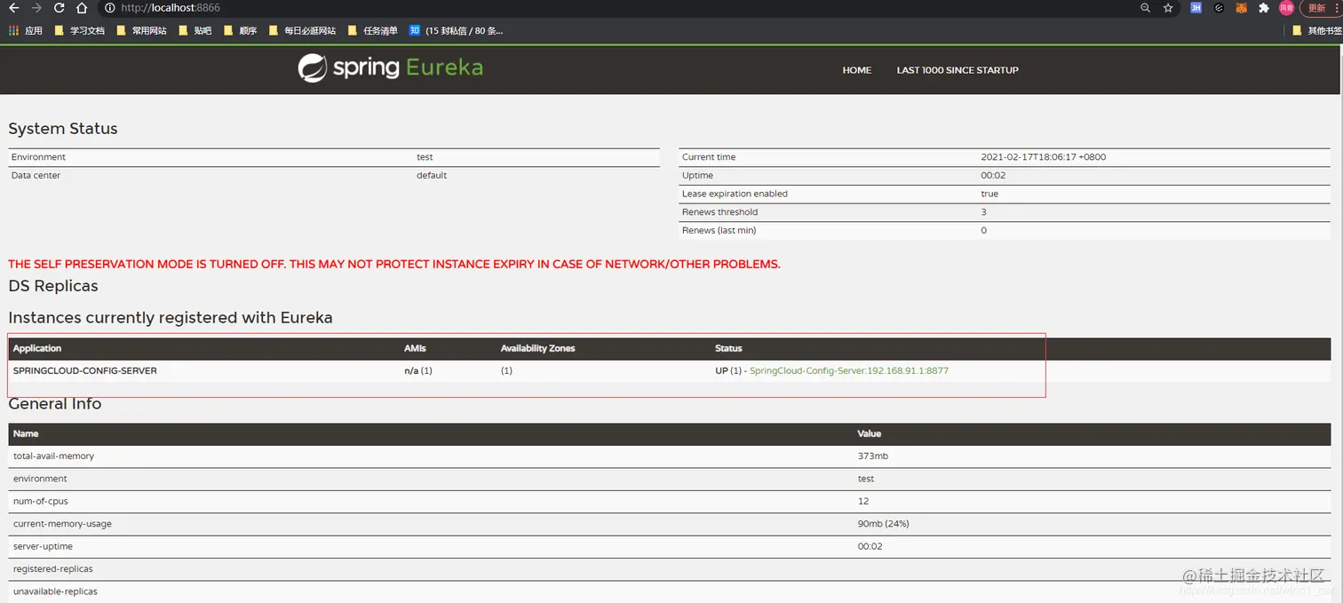Select the General Info heading
Screen dimensions: 1343x603
point(55,404)
